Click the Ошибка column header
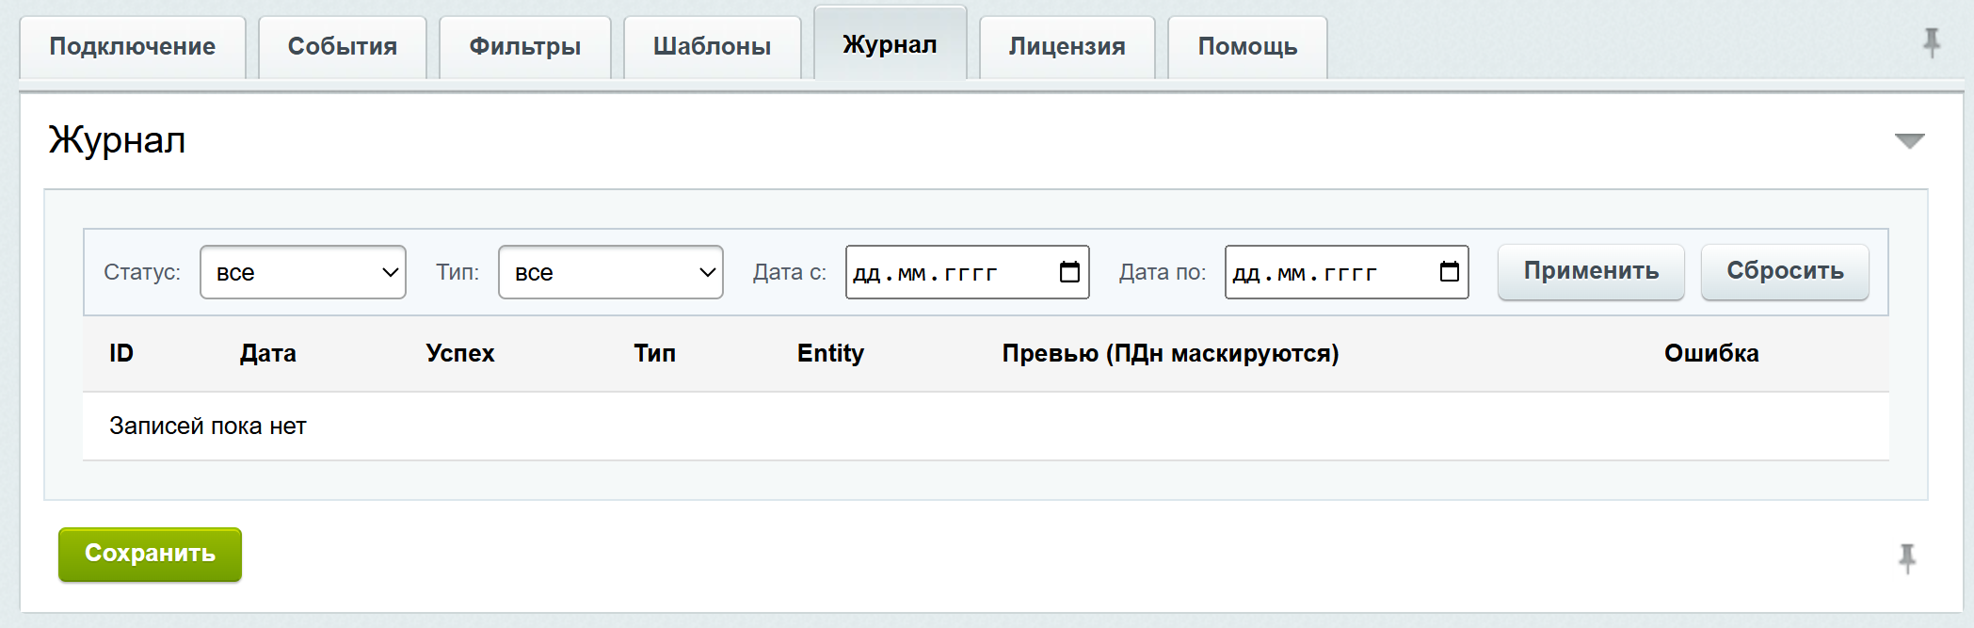This screenshot has height=628, width=1974. 1711,353
